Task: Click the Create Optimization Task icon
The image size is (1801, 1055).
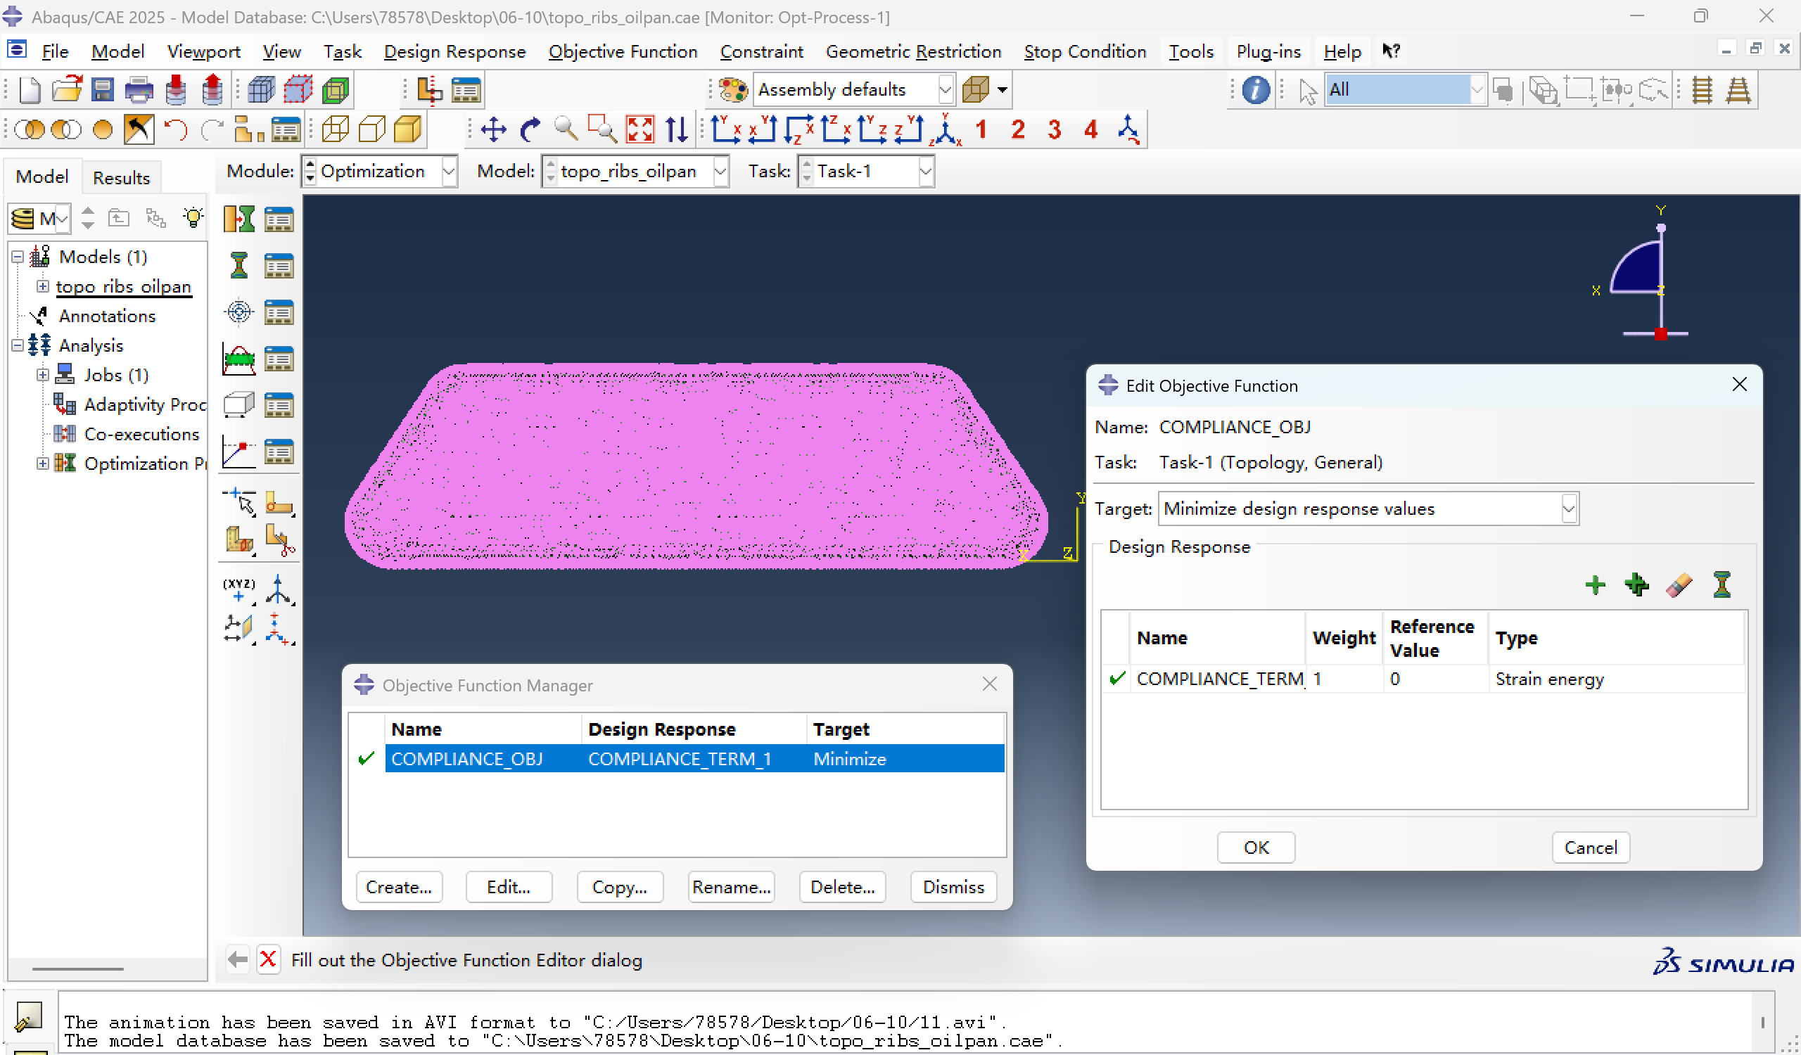Action: pyautogui.click(x=238, y=219)
